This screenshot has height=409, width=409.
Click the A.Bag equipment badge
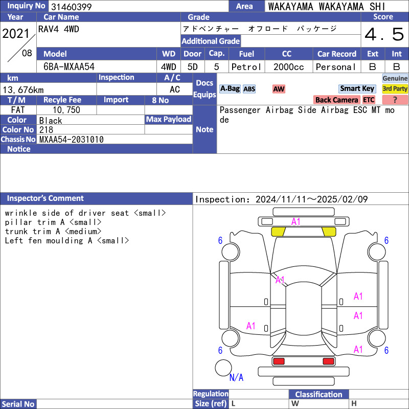(230, 89)
